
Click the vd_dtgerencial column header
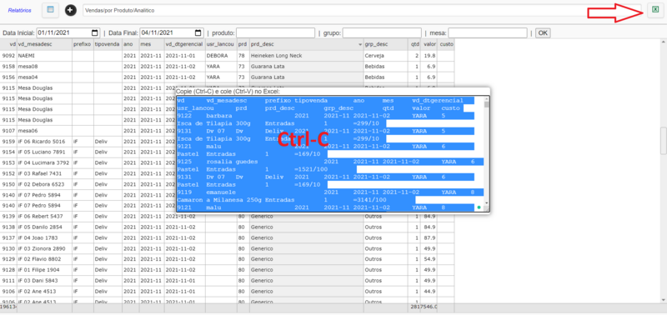[x=184, y=44]
